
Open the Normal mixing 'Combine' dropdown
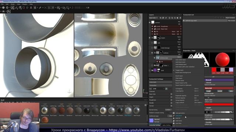tap(169, 110)
